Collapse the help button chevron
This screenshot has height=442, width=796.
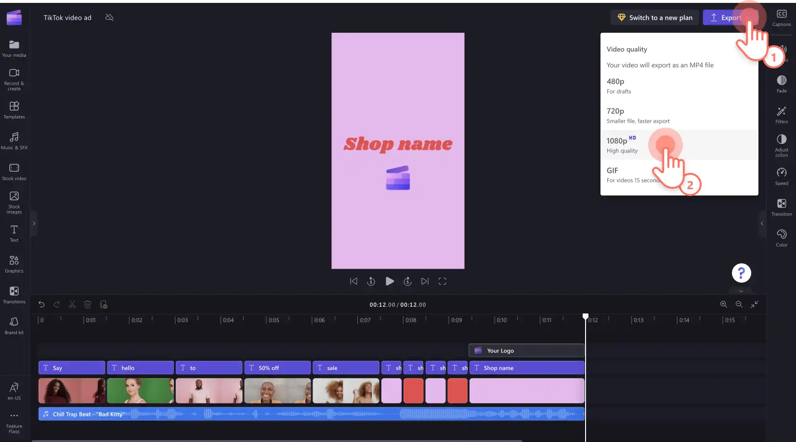pyautogui.click(x=741, y=291)
